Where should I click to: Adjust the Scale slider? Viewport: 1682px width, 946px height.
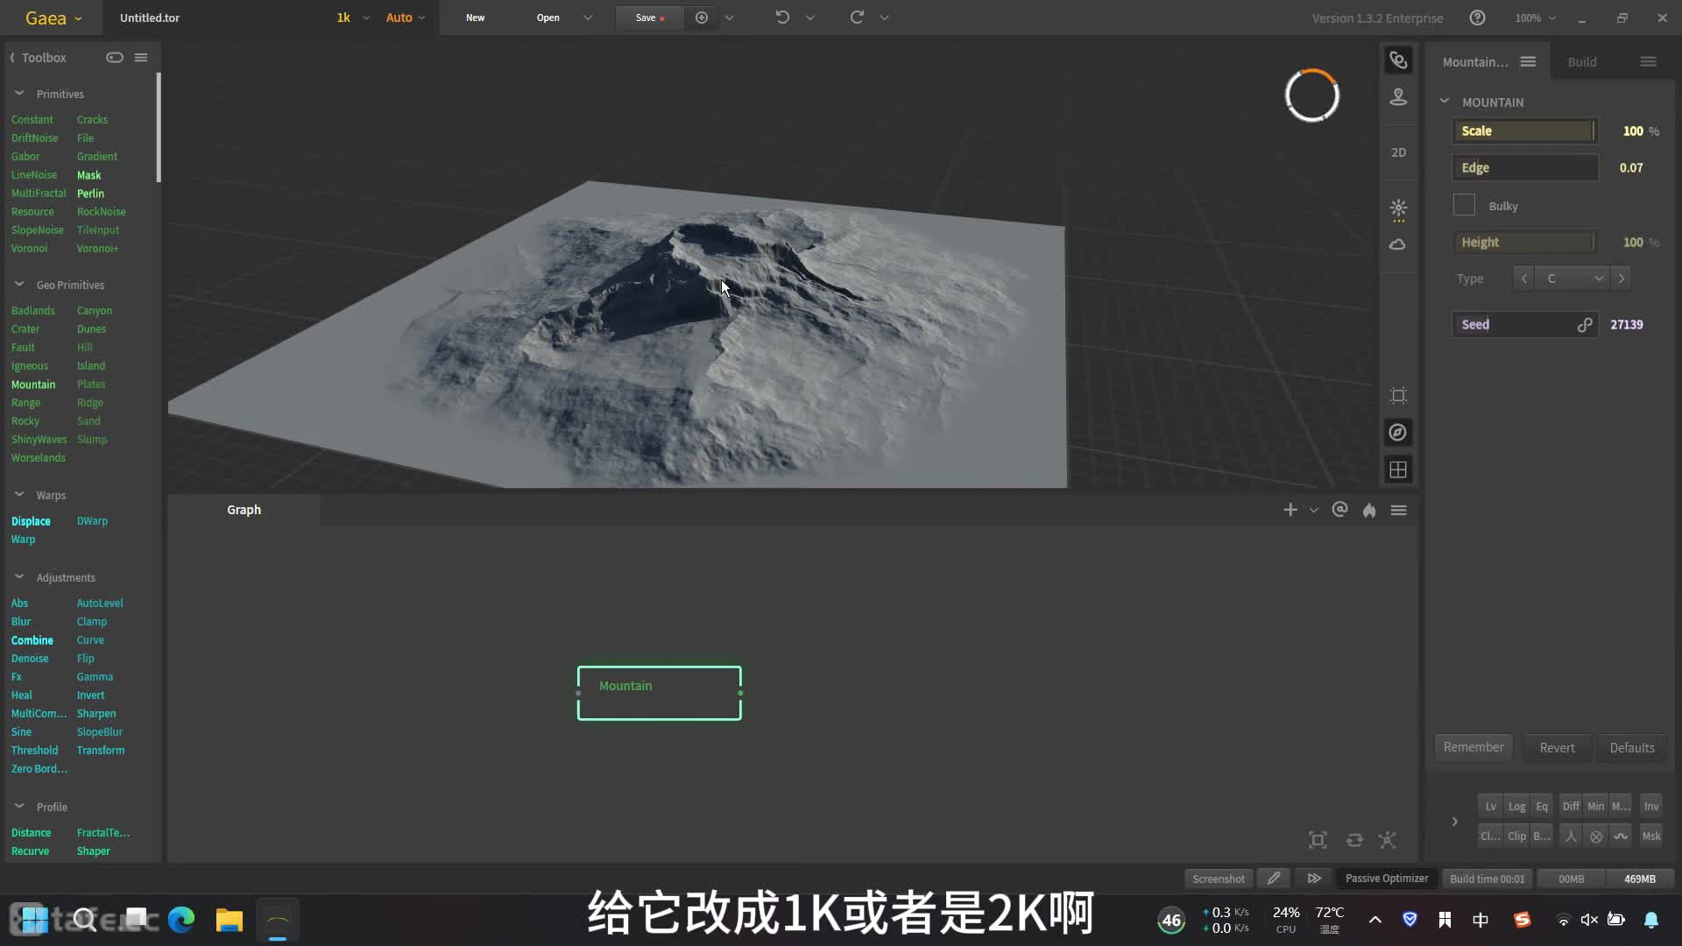[x=1525, y=131]
